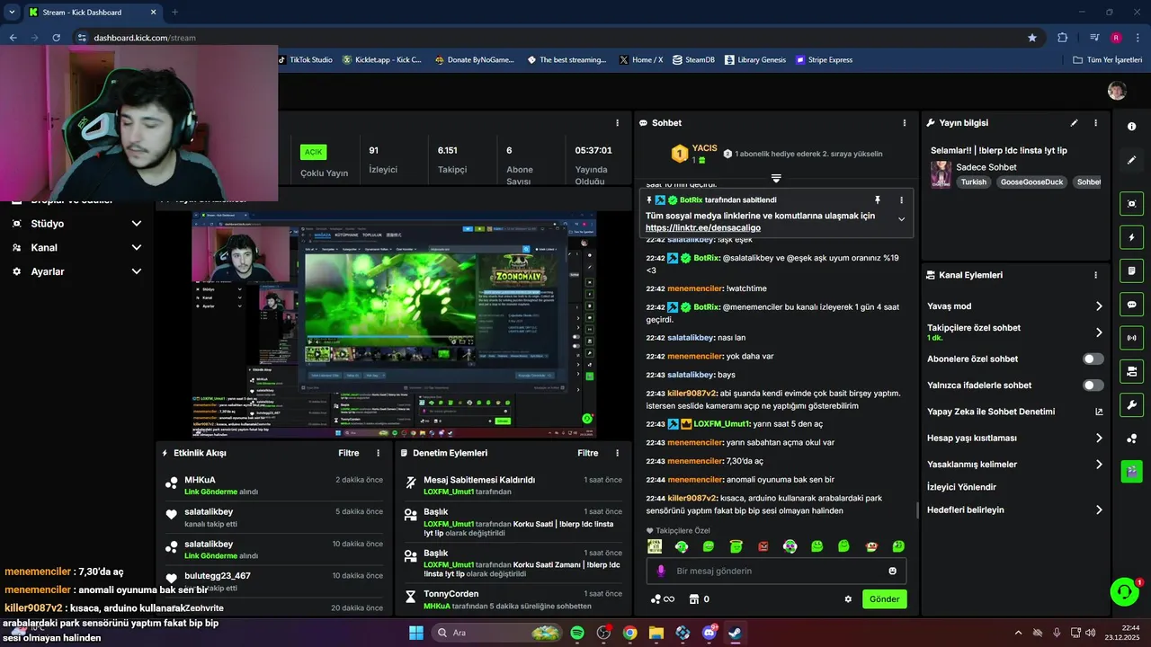This screenshot has width=1151, height=647.
Task: Click the pencil icon in right sidebar
Action: tap(1132, 160)
